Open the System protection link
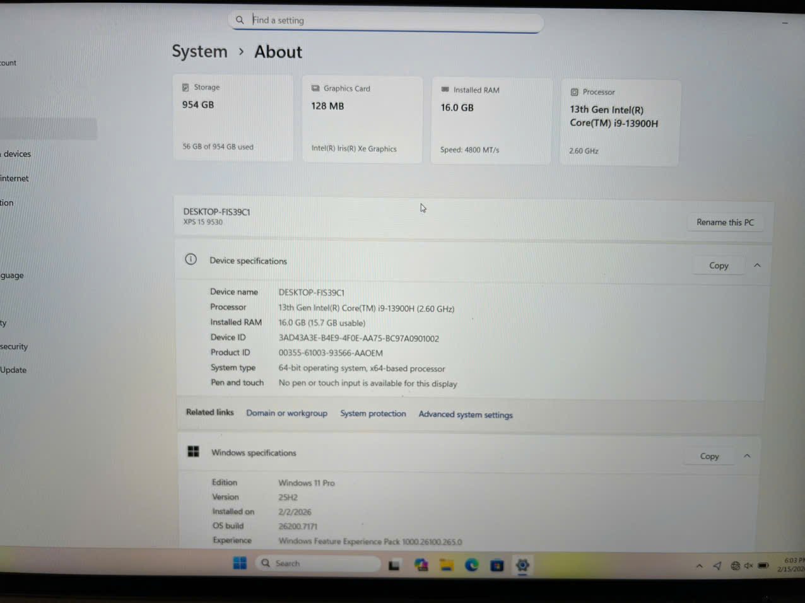The width and height of the screenshot is (805, 603). click(x=373, y=414)
